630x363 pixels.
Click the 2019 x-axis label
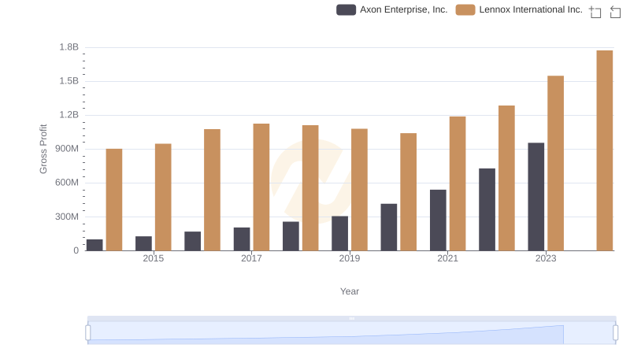pos(349,258)
